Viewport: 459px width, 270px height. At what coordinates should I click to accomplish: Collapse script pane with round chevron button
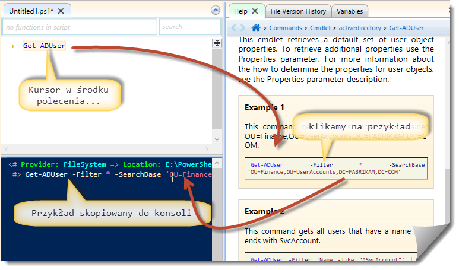point(215,11)
